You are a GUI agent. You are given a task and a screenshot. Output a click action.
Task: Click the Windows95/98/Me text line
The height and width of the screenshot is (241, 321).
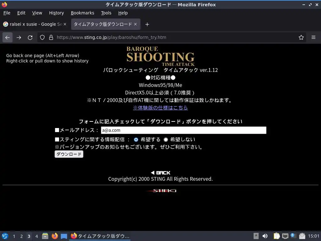coord(160,85)
